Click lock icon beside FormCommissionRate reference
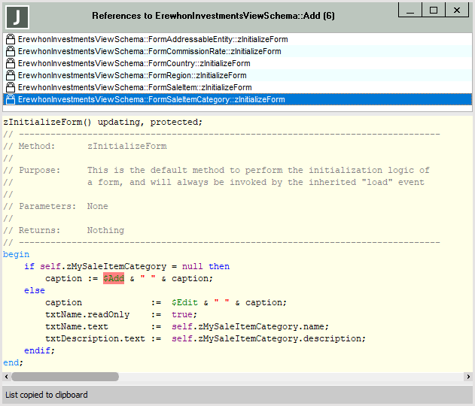The image size is (475, 406). (x=11, y=51)
